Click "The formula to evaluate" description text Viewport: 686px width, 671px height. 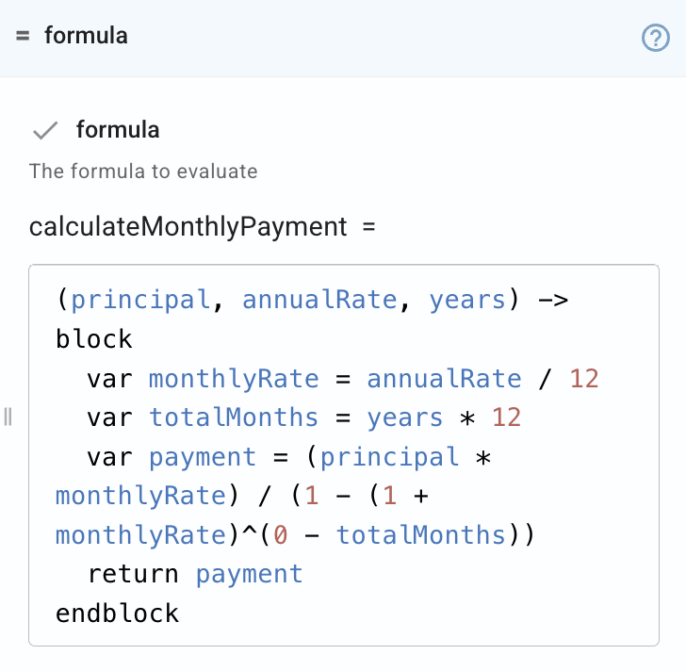[143, 172]
